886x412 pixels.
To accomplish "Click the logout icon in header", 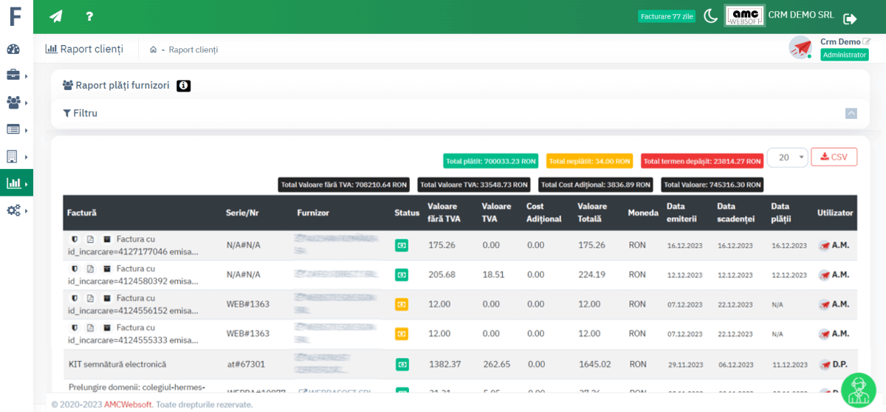I will [850, 18].
